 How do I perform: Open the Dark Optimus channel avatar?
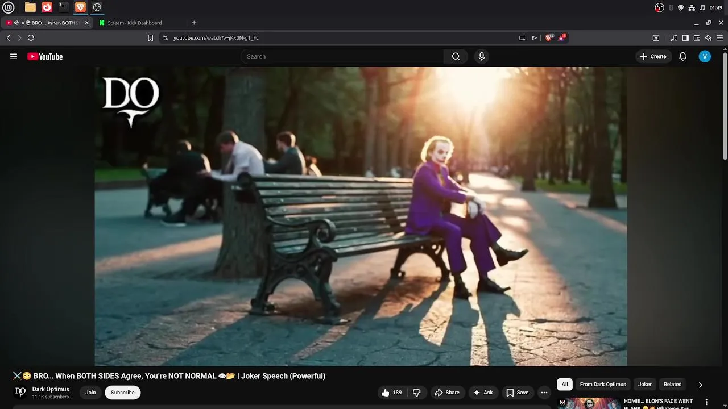20,392
